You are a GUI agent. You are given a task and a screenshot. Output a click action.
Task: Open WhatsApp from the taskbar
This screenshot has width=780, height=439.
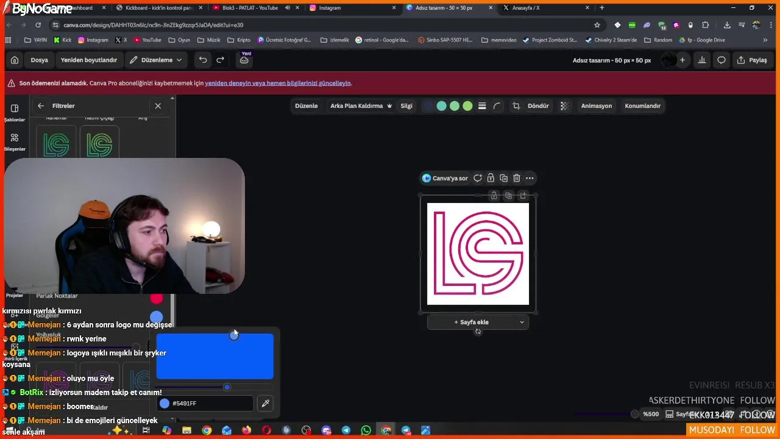(x=366, y=430)
